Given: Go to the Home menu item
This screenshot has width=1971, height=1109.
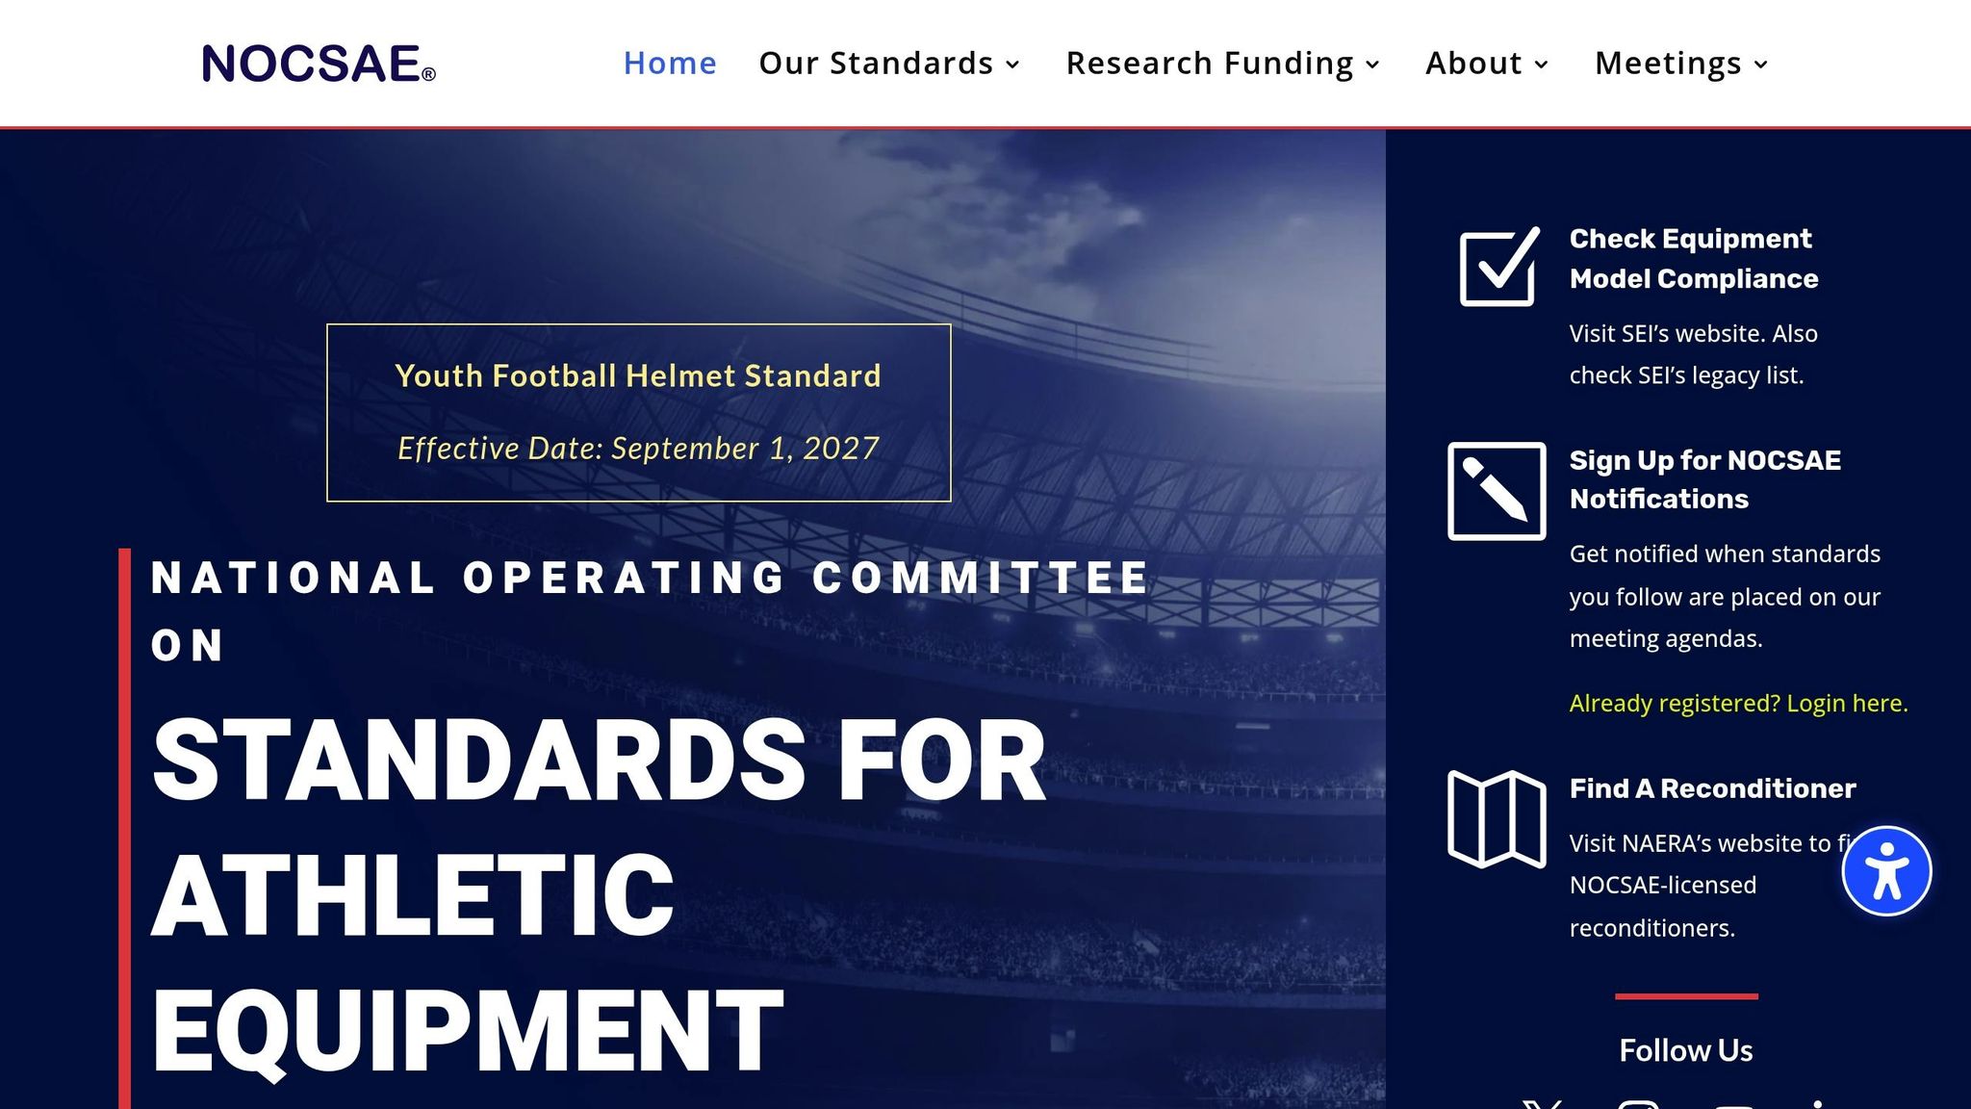Looking at the screenshot, I should coord(670,64).
